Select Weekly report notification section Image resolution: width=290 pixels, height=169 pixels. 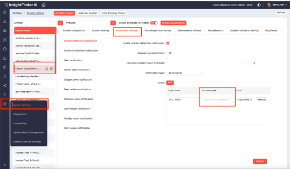click(78, 119)
